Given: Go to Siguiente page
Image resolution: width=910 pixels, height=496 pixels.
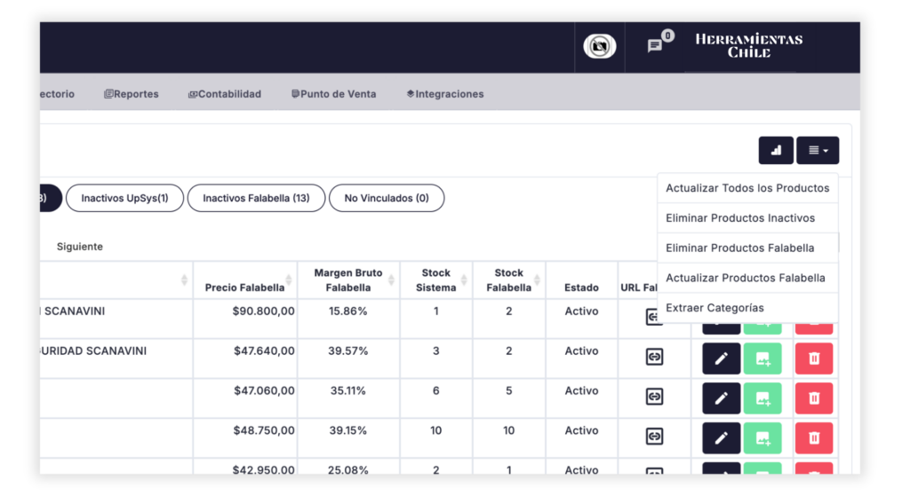Looking at the screenshot, I should pos(80,247).
